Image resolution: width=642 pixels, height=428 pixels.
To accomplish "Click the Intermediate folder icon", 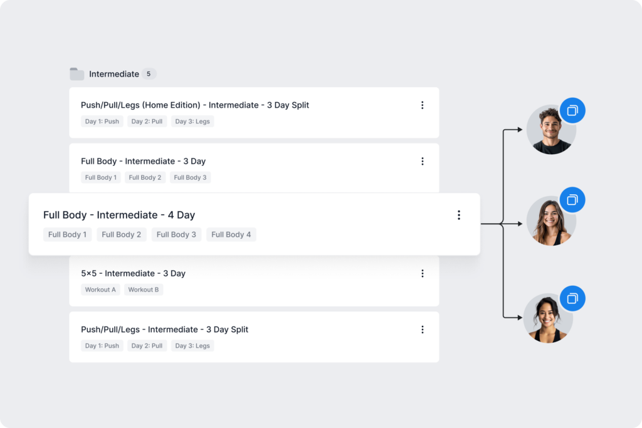I will tap(76, 73).
